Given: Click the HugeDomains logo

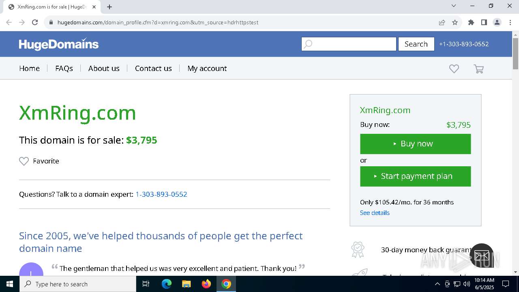Looking at the screenshot, I should [x=59, y=44].
